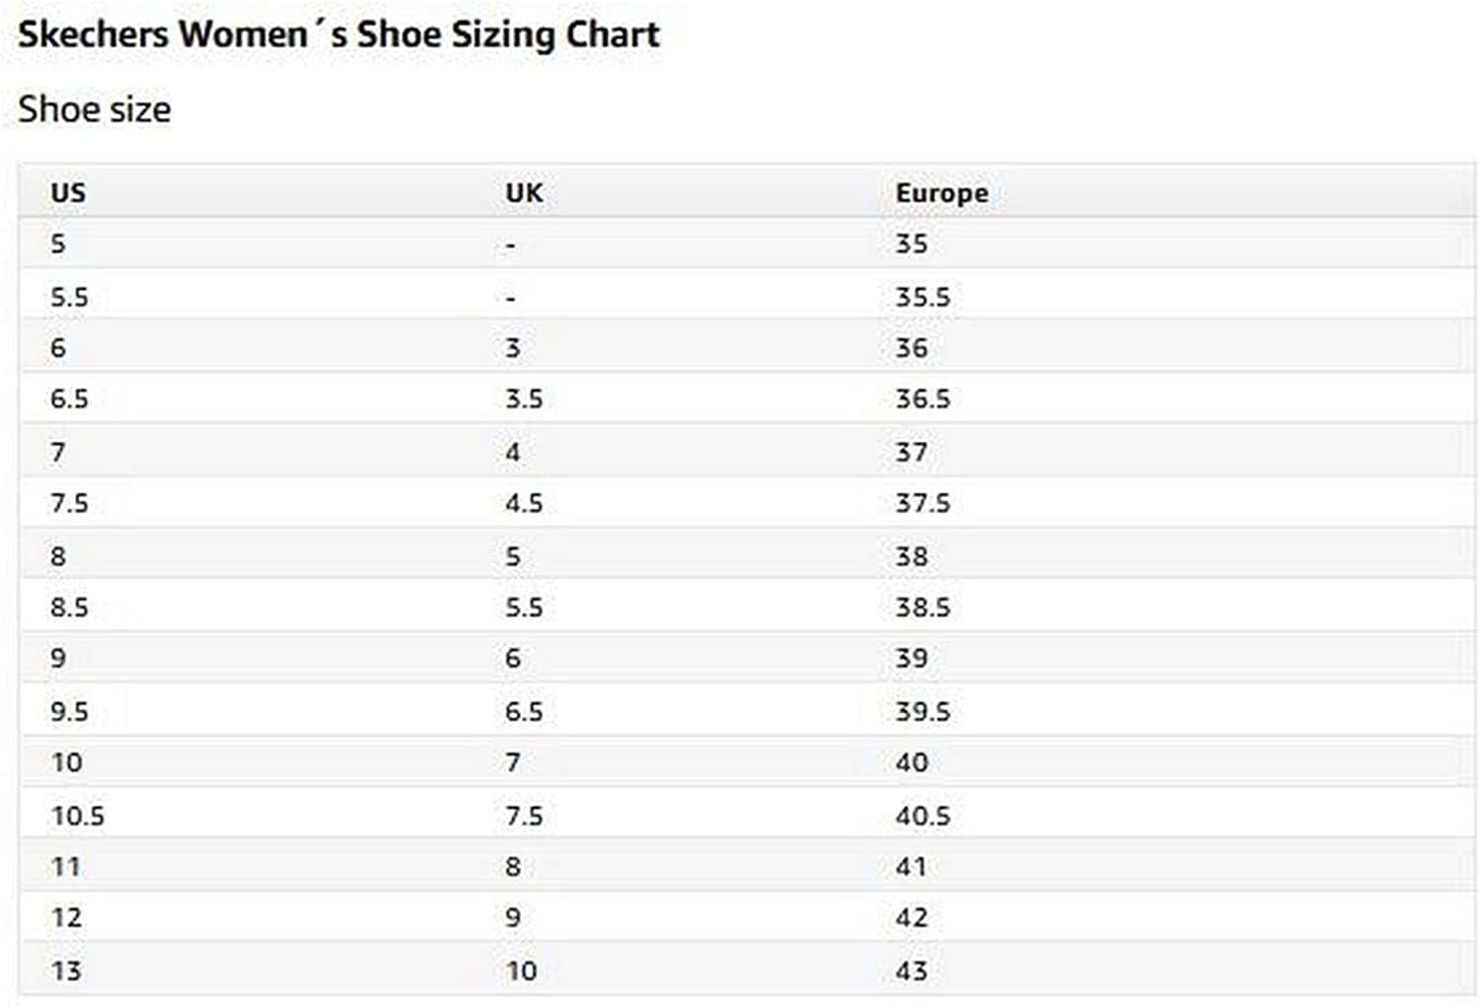Click UK size 8 cell
This screenshot has width=1480, height=1006.
[x=513, y=867]
